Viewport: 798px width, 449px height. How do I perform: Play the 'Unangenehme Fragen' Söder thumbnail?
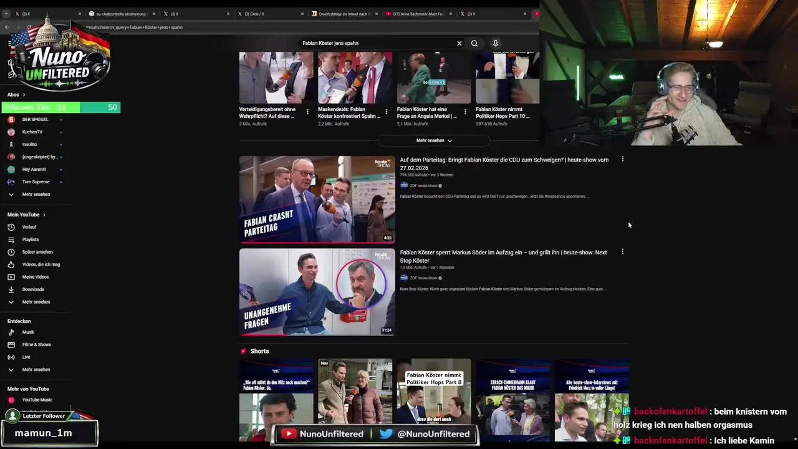point(317,292)
